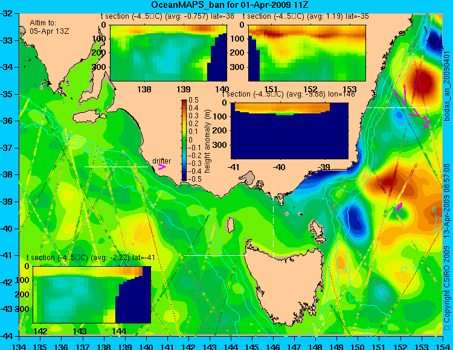Click the '05-Apr 13Z' date text

pyautogui.click(x=49, y=31)
